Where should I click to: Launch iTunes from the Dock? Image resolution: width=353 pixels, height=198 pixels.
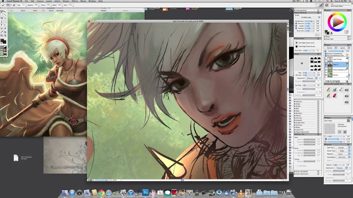(x=131, y=193)
